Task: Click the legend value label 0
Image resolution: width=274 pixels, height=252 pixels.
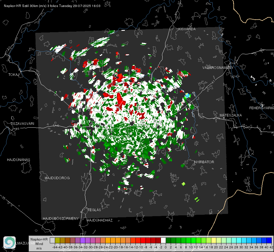Action: 166,247
